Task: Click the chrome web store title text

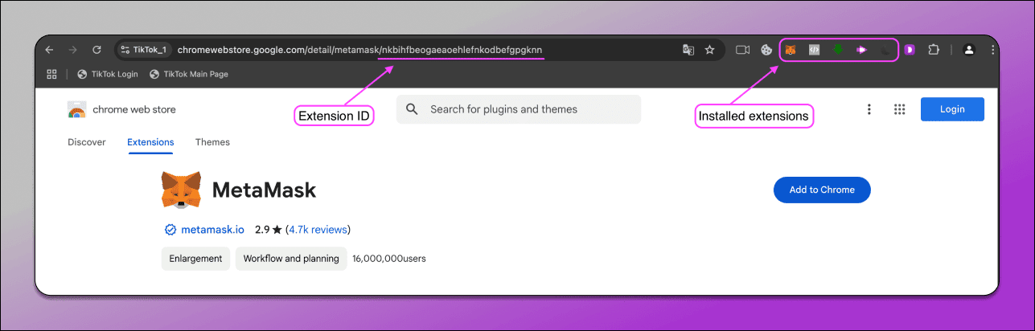Action: 133,110
